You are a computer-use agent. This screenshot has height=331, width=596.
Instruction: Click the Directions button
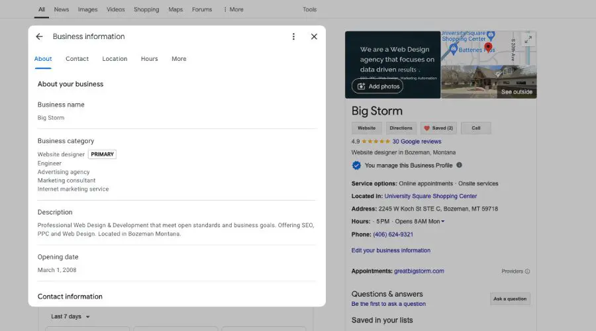coord(401,128)
